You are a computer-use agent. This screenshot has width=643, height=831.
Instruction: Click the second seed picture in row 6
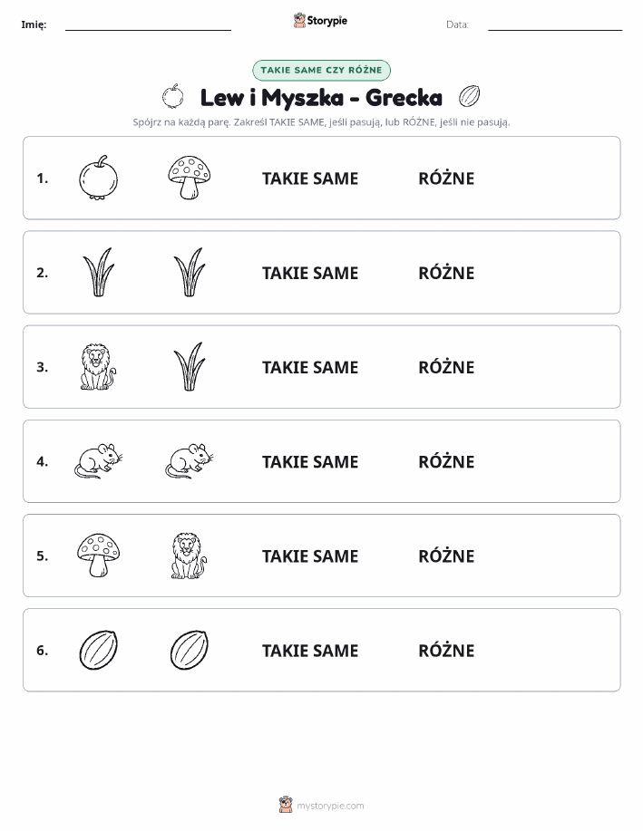pyautogui.click(x=189, y=650)
